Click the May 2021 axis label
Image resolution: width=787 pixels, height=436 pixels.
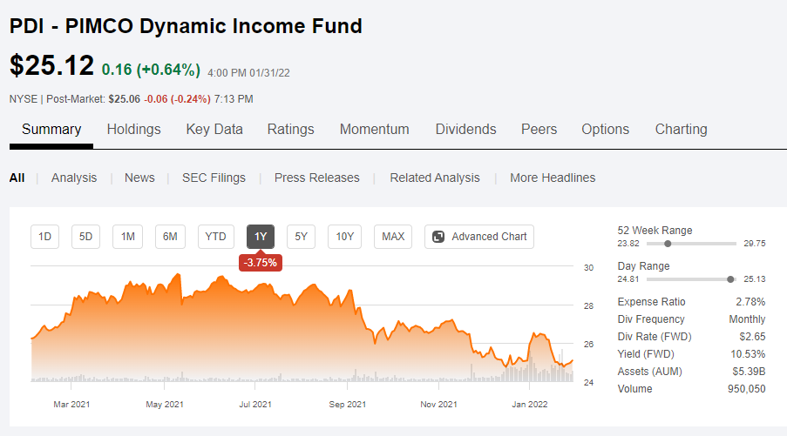pyautogui.click(x=165, y=405)
